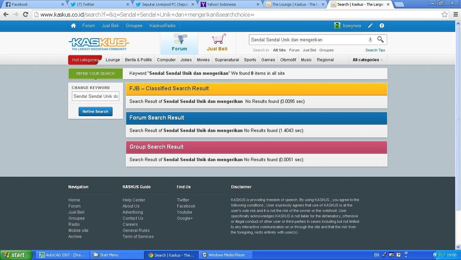Click the EN language indicator in tray
This screenshot has width=461, height=260.
pos(376,255)
